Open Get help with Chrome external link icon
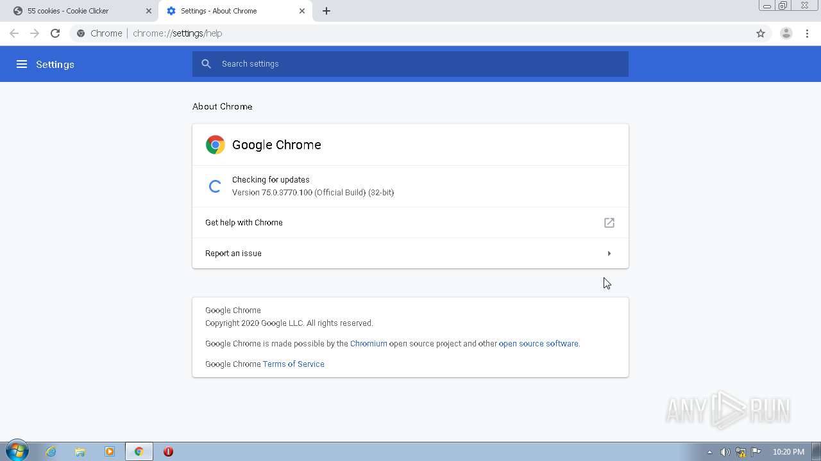Image resolution: width=821 pixels, height=461 pixels. coord(609,223)
